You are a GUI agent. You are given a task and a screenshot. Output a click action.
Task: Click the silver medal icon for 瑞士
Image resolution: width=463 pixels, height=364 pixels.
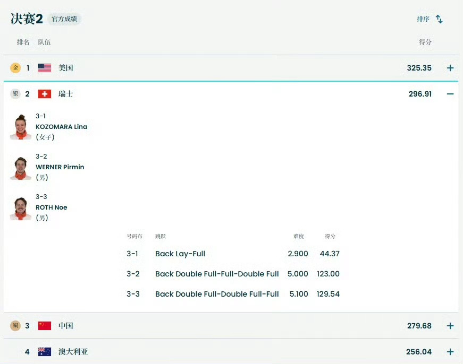(x=15, y=94)
